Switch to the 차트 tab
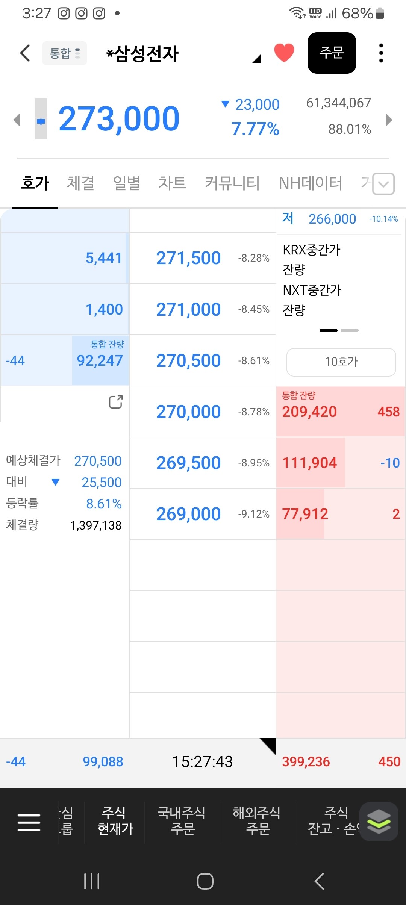This screenshot has width=406, height=905. (x=172, y=183)
